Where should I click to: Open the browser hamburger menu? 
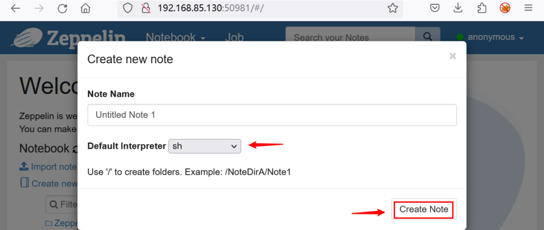(528, 8)
